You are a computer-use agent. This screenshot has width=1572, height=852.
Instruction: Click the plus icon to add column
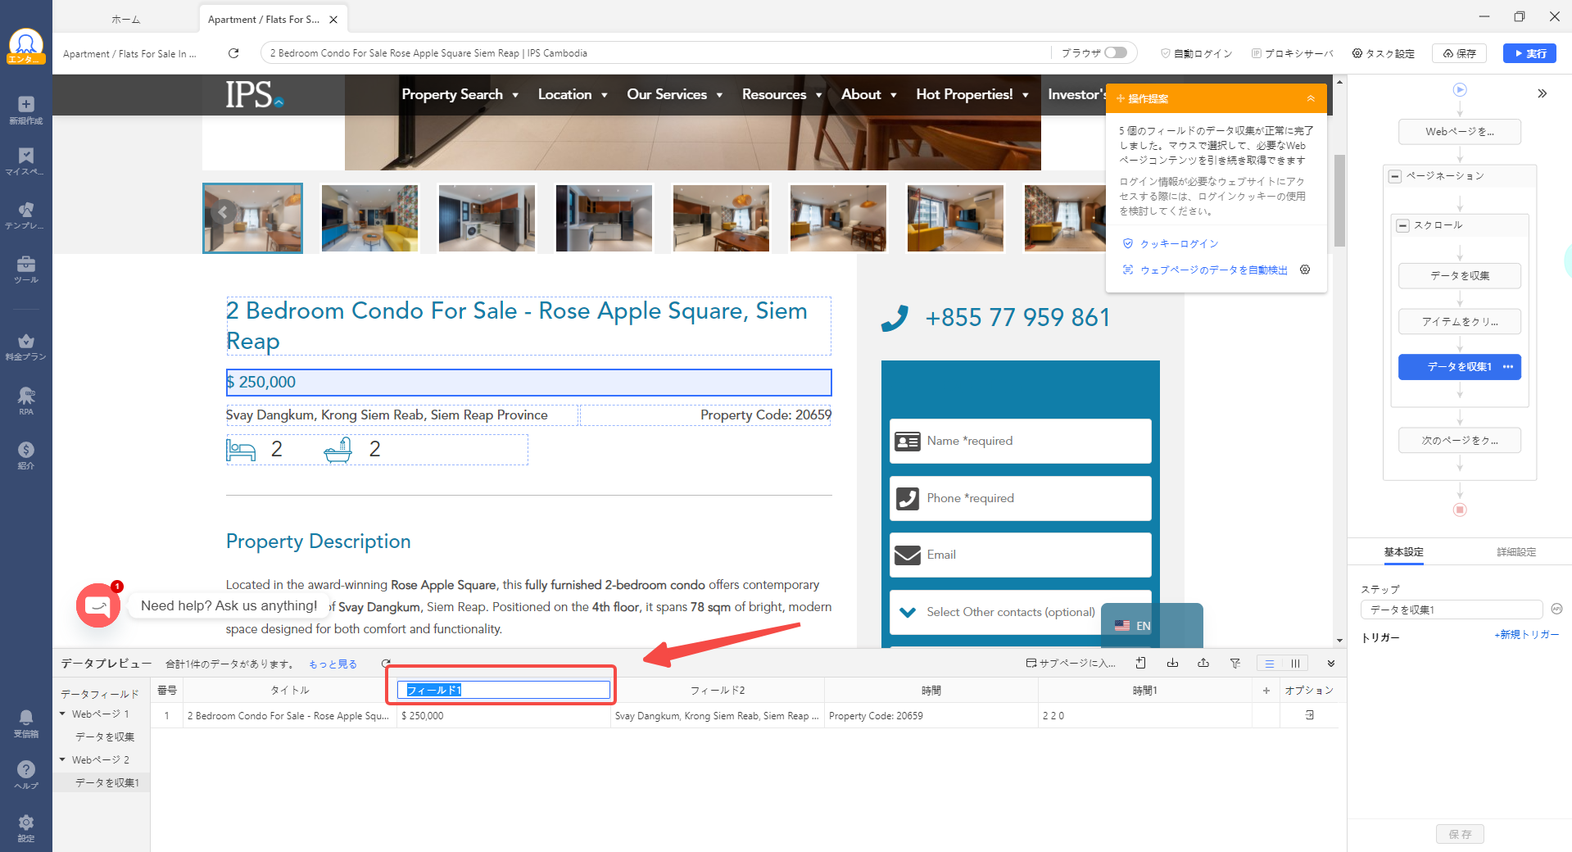(x=1266, y=691)
